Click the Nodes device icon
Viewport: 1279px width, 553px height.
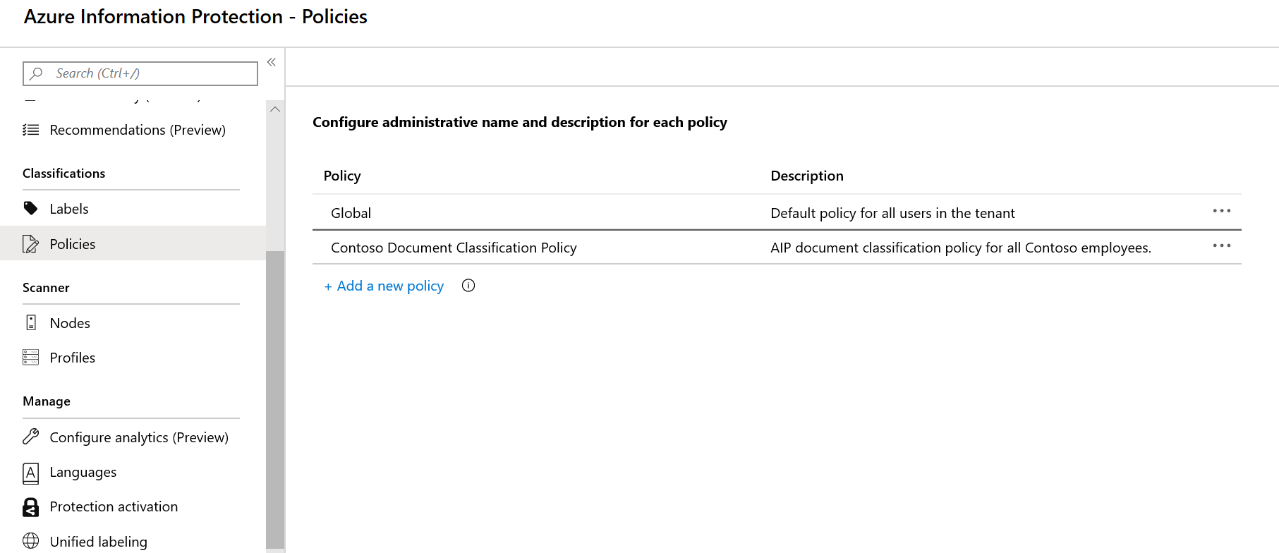click(x=30, y=322)
